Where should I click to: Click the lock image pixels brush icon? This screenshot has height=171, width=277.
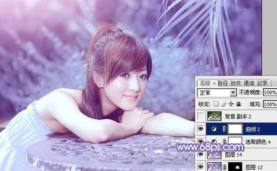223,104
